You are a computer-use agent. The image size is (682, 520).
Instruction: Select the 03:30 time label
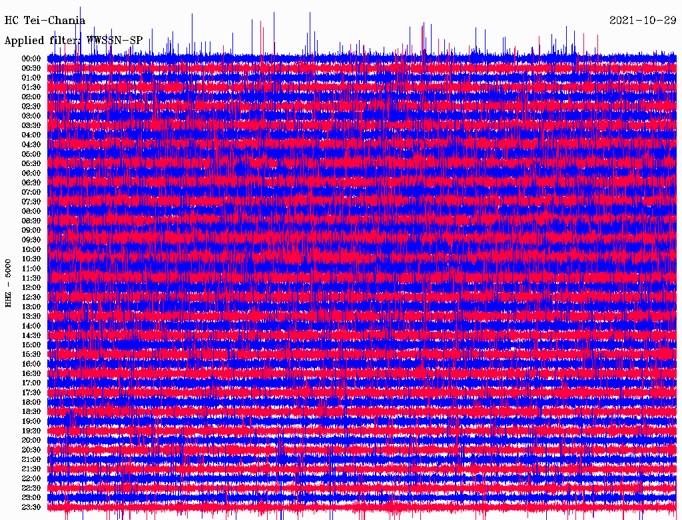31,125
